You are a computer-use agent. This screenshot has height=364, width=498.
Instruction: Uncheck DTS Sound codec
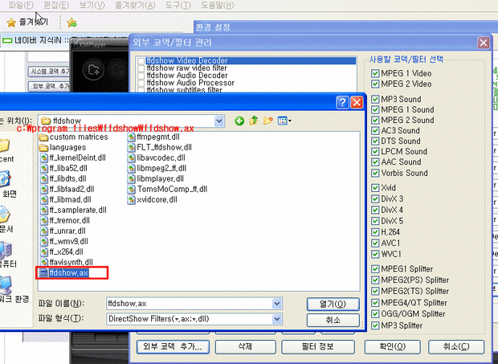click(x=375, y=141)
